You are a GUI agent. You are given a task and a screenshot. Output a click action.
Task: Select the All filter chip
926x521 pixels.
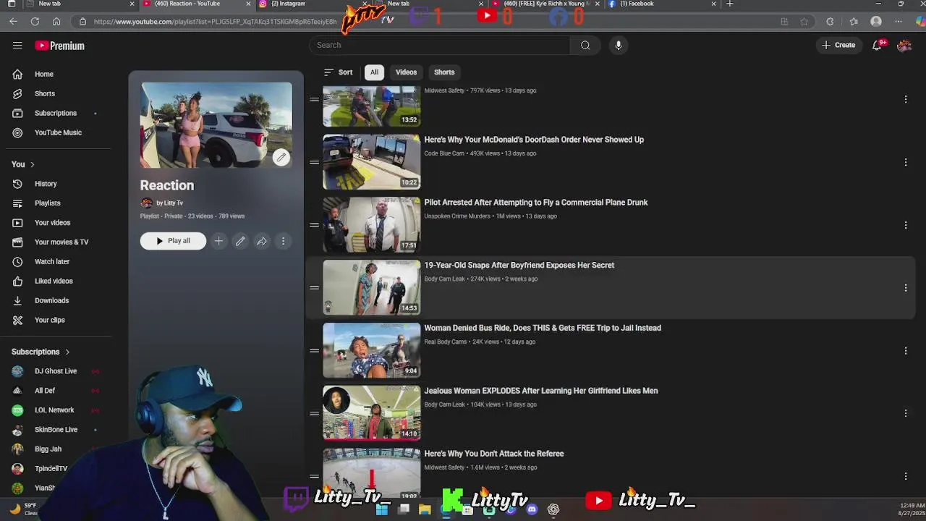(374, 72)
